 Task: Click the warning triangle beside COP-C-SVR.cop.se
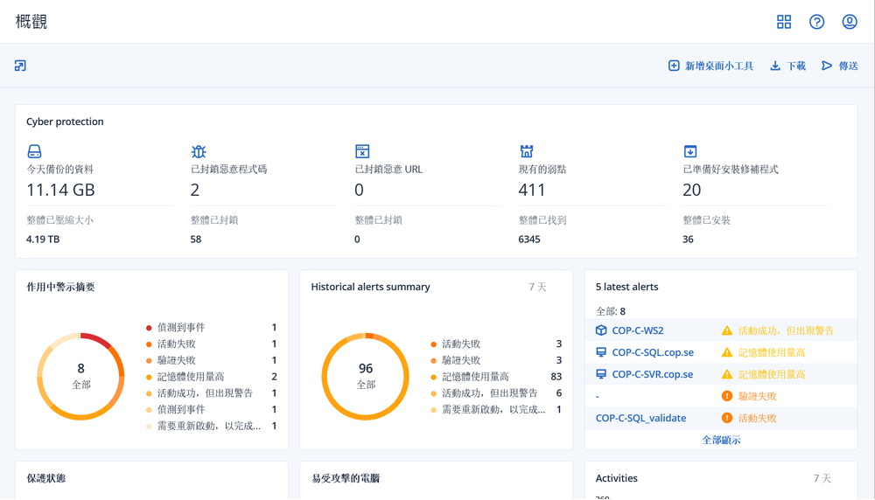pos(726,374)
